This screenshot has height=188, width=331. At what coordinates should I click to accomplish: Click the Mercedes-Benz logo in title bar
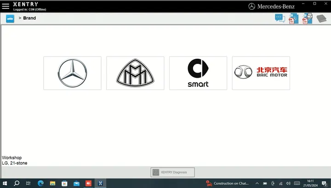[271, 6]
